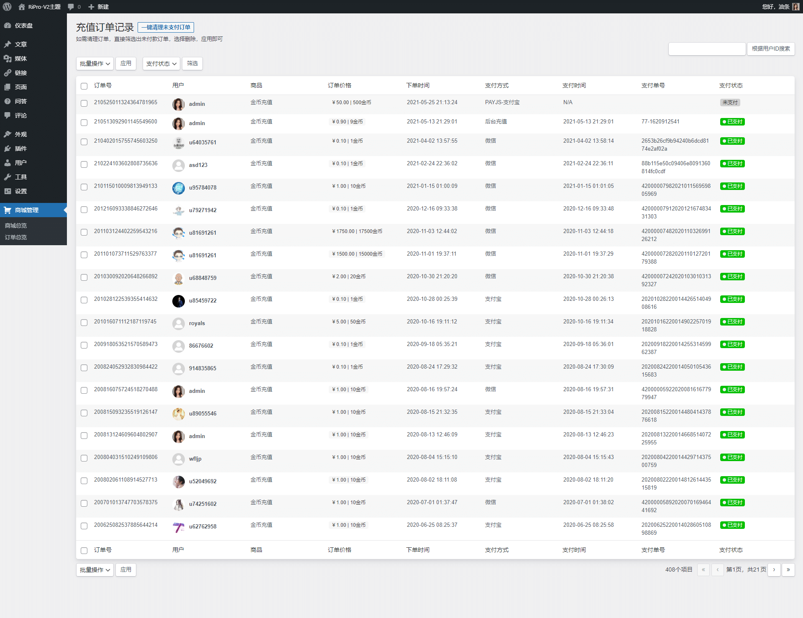Toggle select-all checkbox in table header
Image resolution: width=803 pixels, height=618 pixels.
point(84,86)
